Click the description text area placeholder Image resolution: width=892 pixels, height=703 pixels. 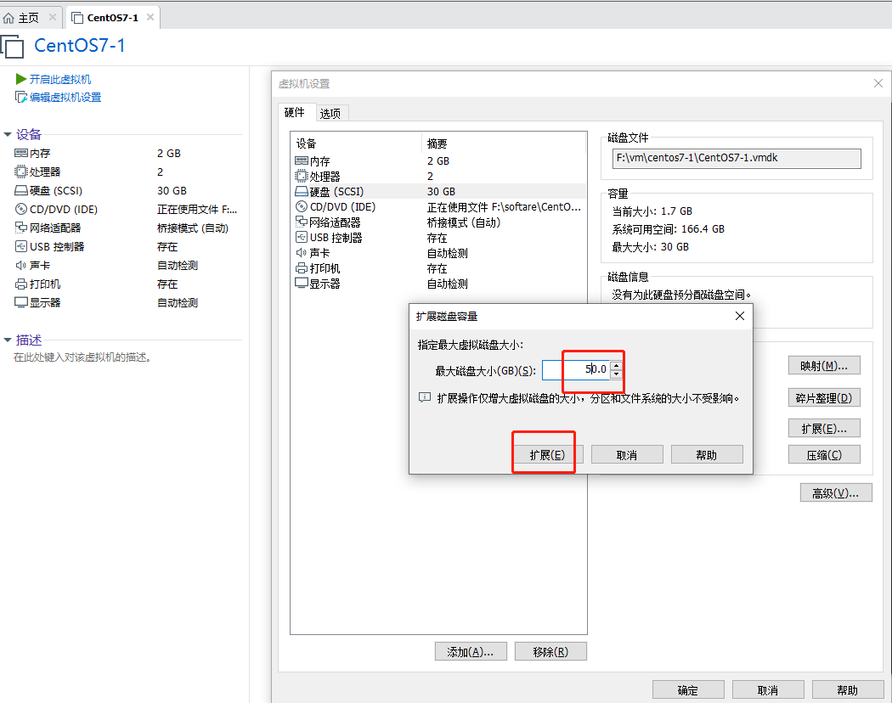[82, 357]
